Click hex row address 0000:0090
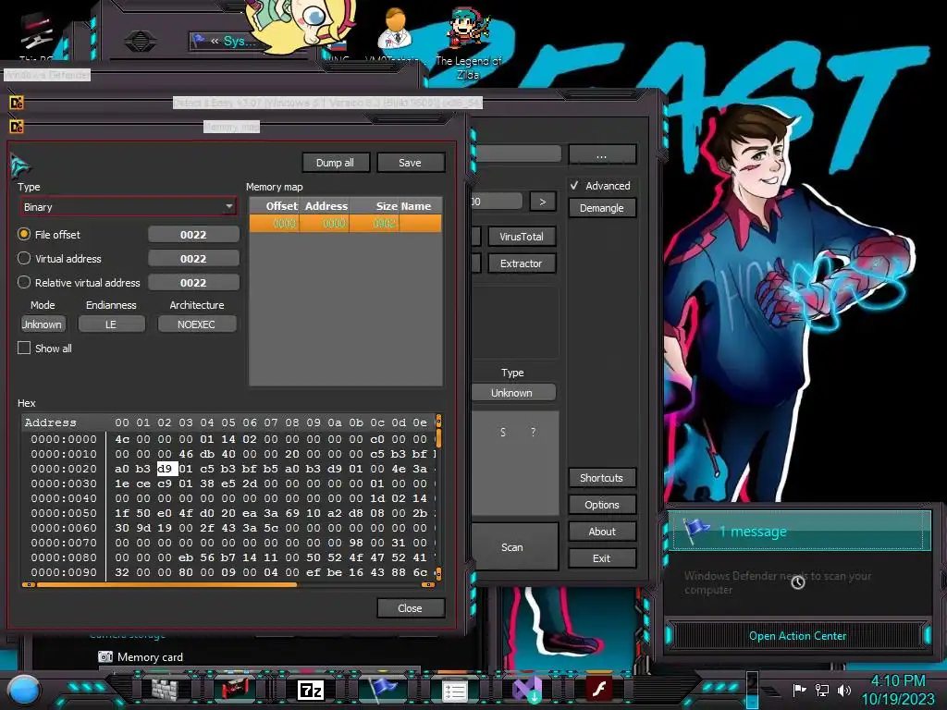 [64, 572]
